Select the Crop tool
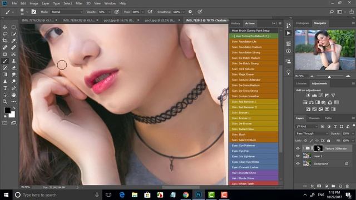356x200 pixels. (x=5, y=41)
